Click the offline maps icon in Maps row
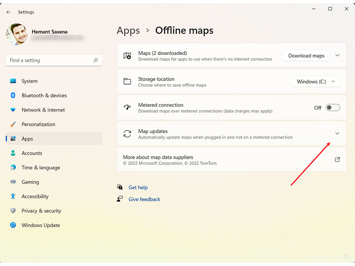Image resolution: width=355 pixels, height=266 pixels. (127, 56)
